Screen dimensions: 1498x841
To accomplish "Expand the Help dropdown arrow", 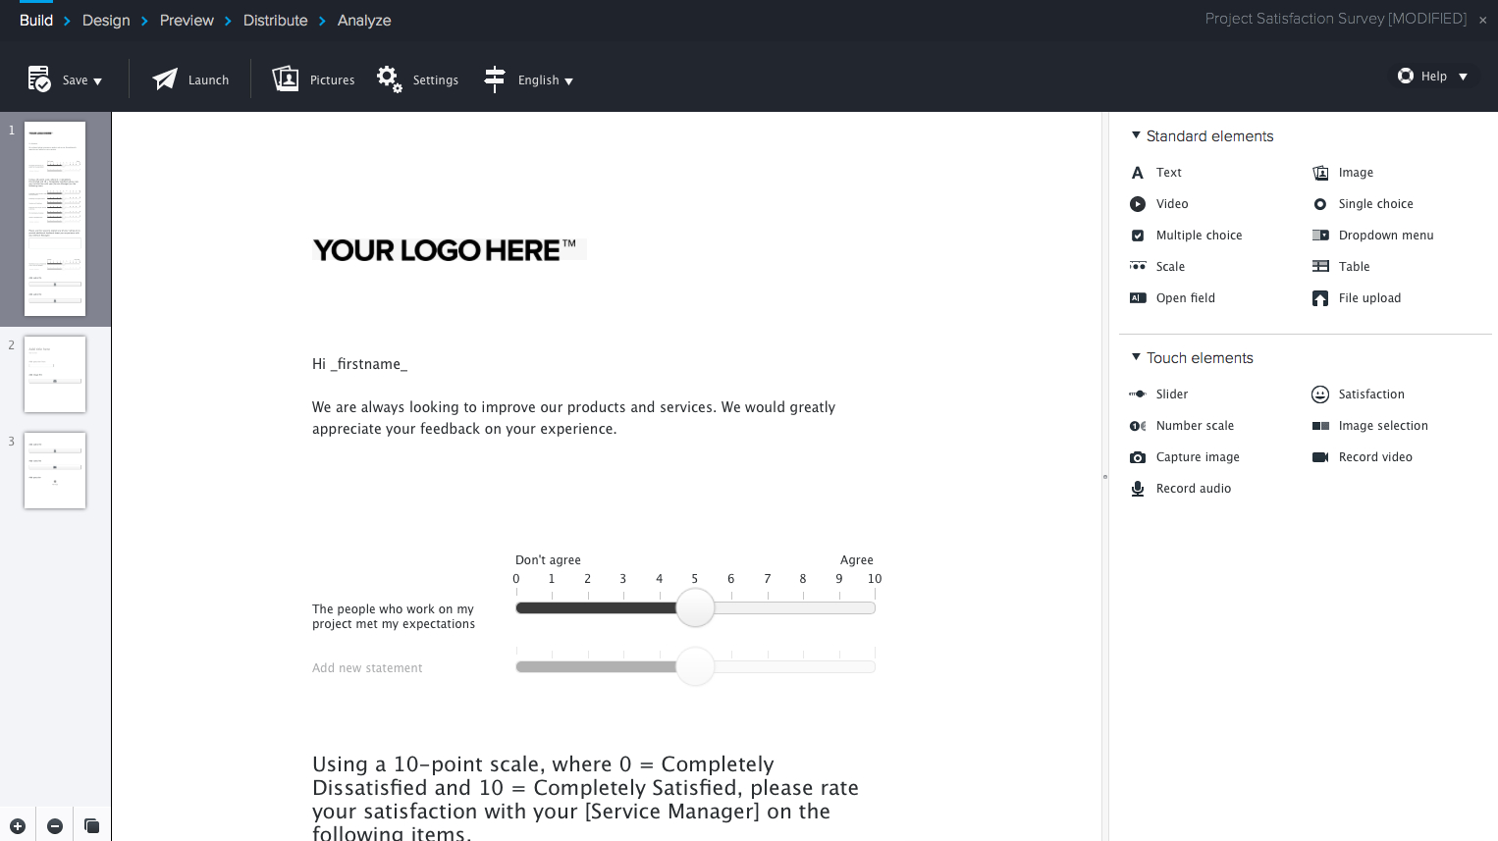I will 1463,77.
